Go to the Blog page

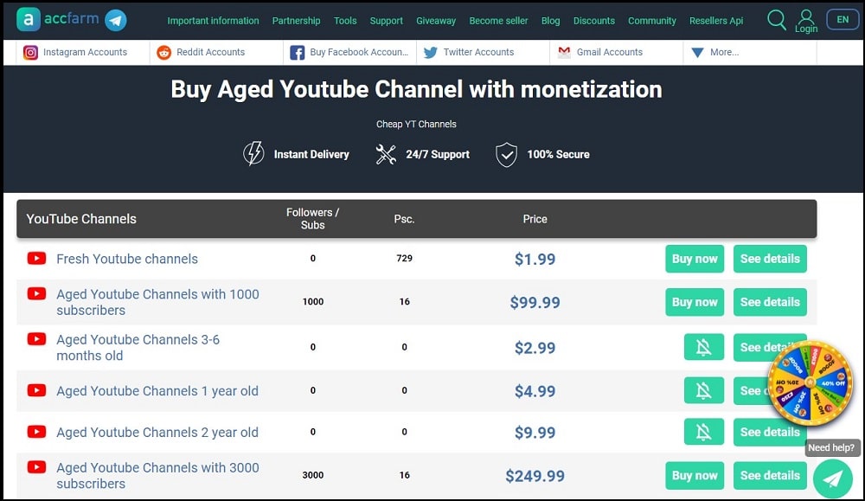(x=550, y=21)
